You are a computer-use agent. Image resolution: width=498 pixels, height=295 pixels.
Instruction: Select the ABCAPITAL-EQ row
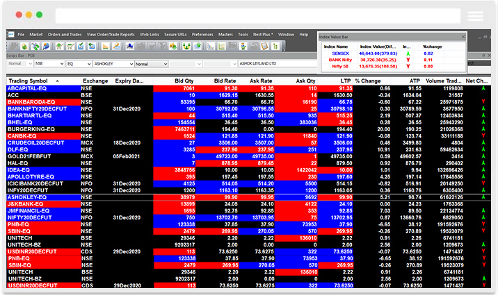point(248,88)
